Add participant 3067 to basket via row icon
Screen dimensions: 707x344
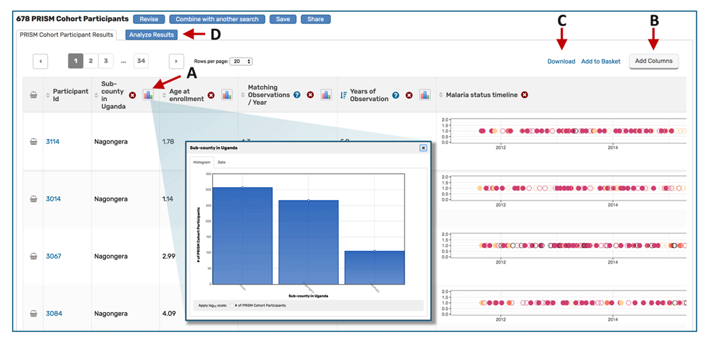click(33, 256)
